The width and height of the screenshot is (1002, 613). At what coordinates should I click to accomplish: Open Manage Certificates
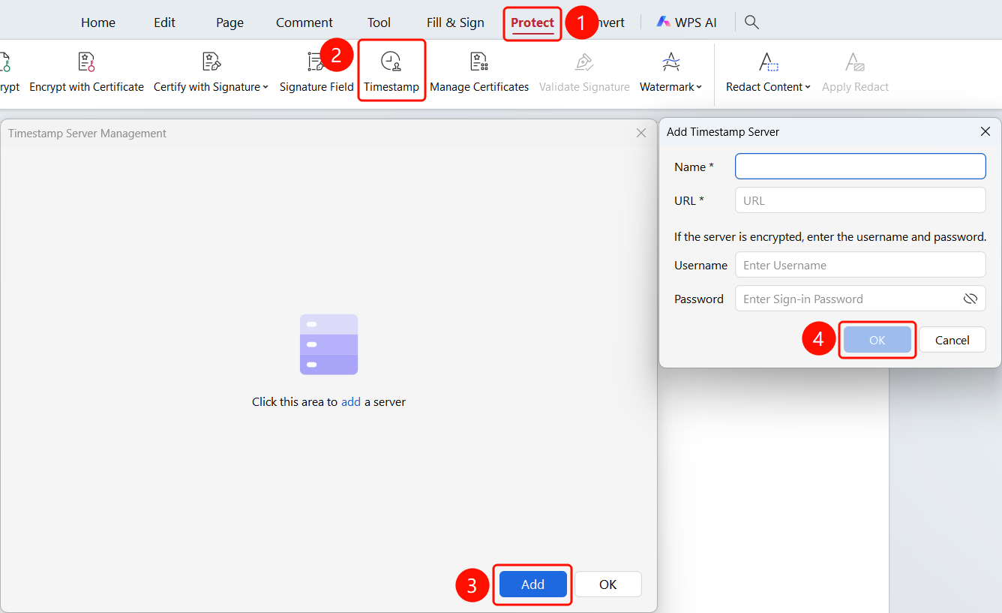coord(479,72)
